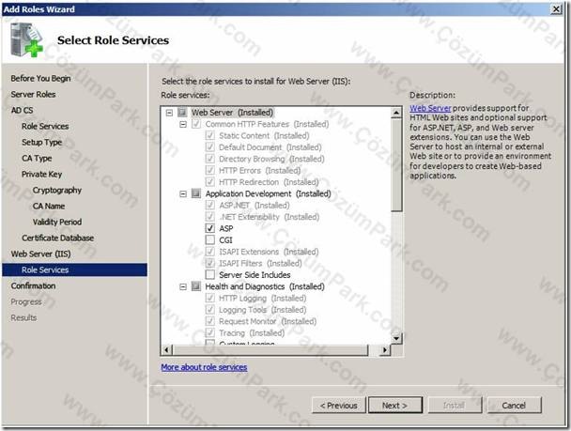Click the horizontal scrollbar right arrow
The height and width of the screenshot is (431, 571).
[x=385, y=350]
